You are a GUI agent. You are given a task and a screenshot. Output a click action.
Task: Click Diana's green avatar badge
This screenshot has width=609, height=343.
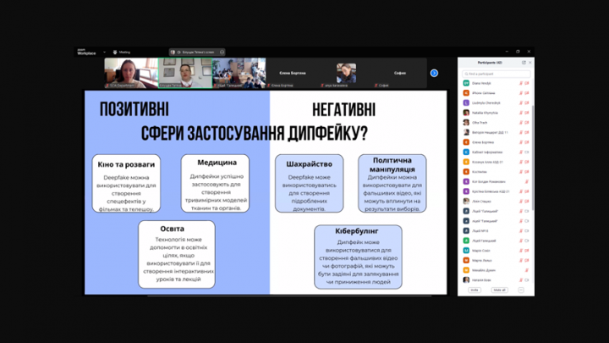click(x=466, y=83)
